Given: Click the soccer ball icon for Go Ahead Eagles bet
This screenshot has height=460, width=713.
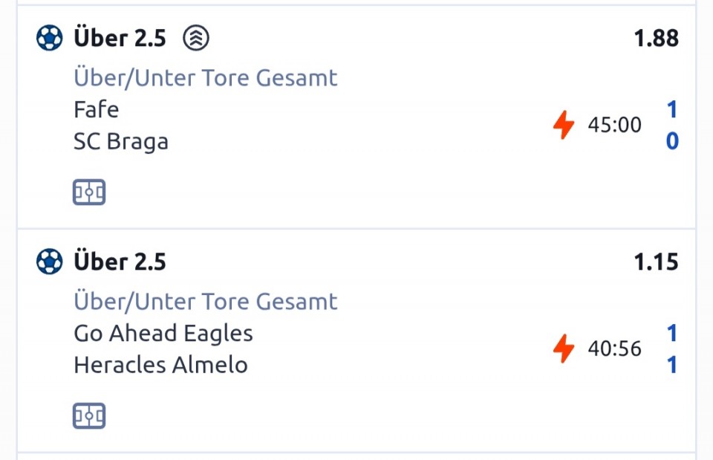Looking at the screenshot, I should pos(50,262).
